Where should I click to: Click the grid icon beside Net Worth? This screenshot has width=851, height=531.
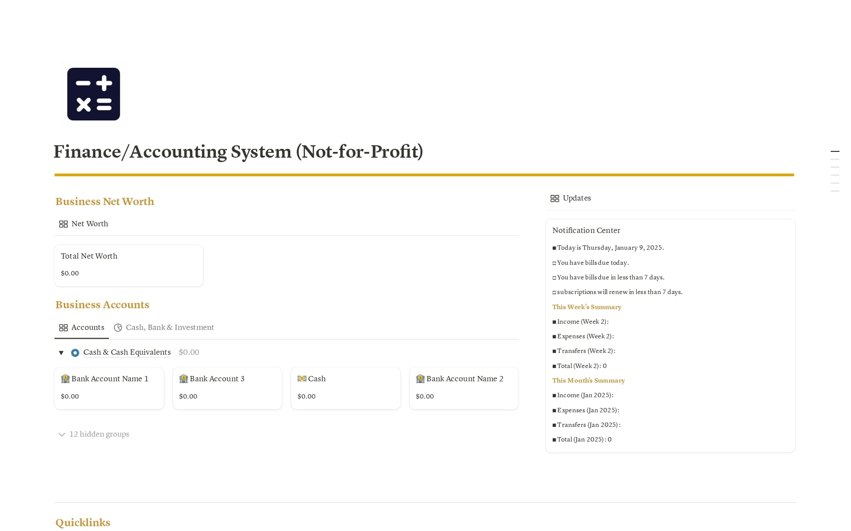64,224
